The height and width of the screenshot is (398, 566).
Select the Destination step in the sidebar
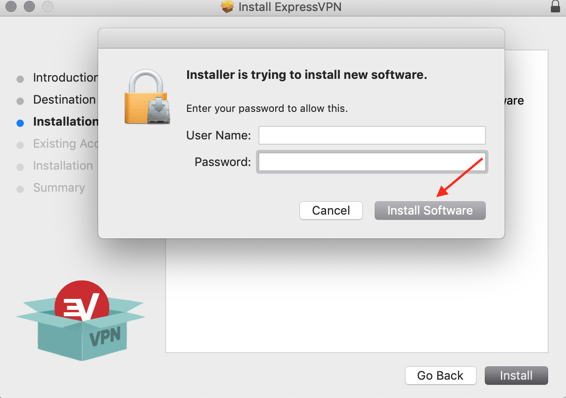(x=64, y=100)
